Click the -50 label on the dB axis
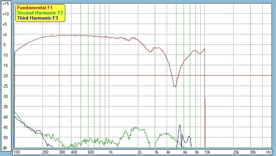Screen dimensions: 276x156 point(5,138)
